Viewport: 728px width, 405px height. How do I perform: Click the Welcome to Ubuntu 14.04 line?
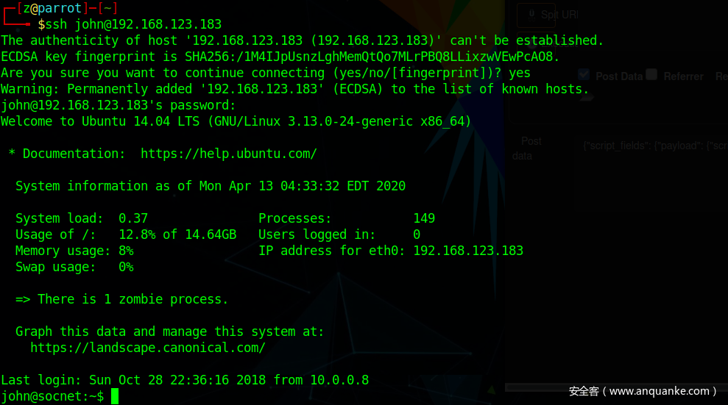(x=236, y=121)
